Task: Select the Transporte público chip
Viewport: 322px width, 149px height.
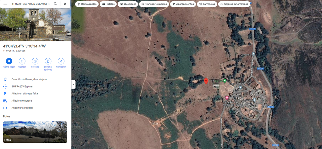Action: point(154,4)
